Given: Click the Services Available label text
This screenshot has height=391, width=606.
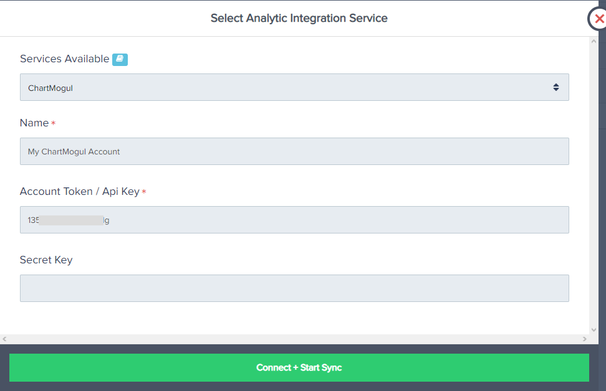Looking at the screenshot, I should point(64,59).
